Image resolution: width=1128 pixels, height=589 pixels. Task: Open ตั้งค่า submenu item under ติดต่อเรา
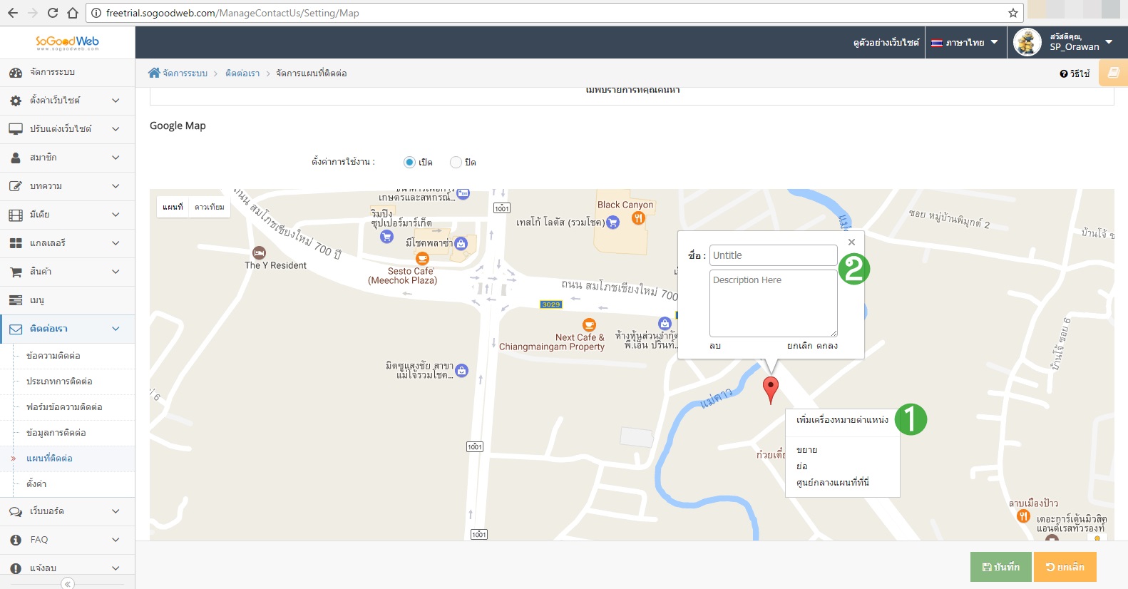click(36, 484)
